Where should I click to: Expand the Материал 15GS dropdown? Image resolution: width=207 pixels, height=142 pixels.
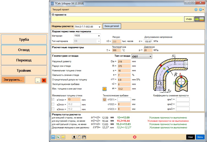tap(99, 36)
